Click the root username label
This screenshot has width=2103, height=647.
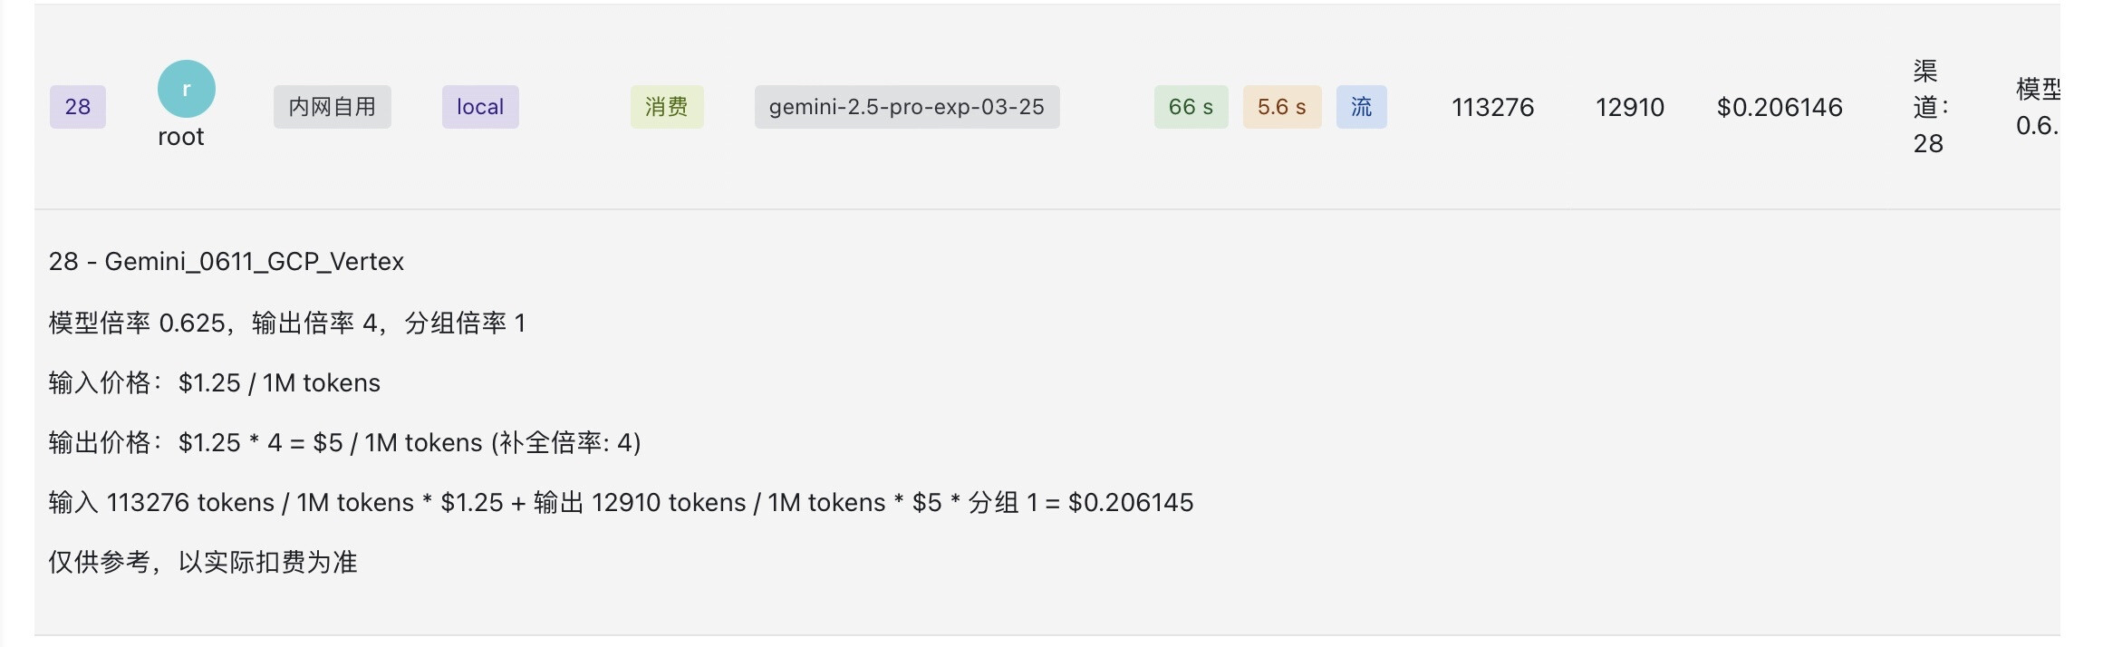pyautogui.click(x=181, y=137)
